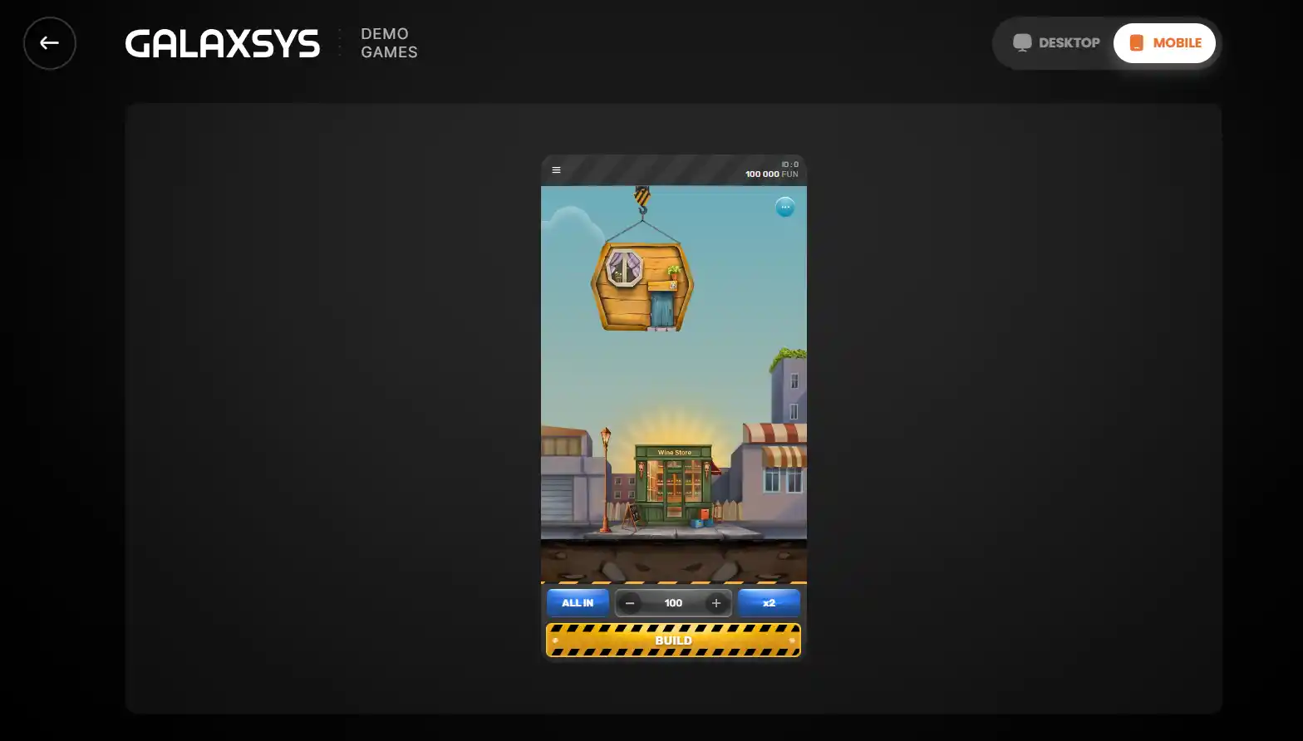The height and width of the screenshot is (741, 1303).
Task: Click the GALAXSYS logo
Action: [222, 43]
